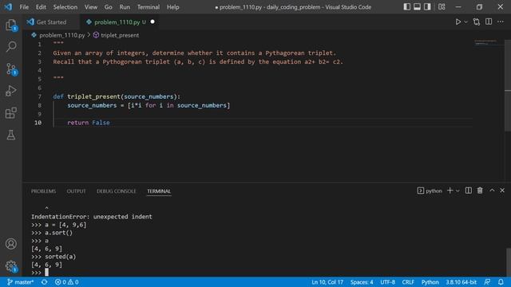
Task: Switch to the OUTPUT panel tab
Action: [x=77, y=191]
